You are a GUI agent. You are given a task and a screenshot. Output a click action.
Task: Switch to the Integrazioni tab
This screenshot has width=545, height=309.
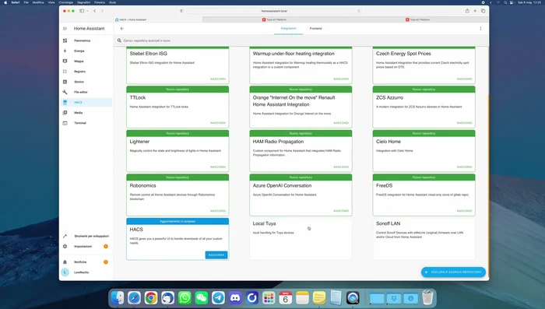tap(289, 29)
